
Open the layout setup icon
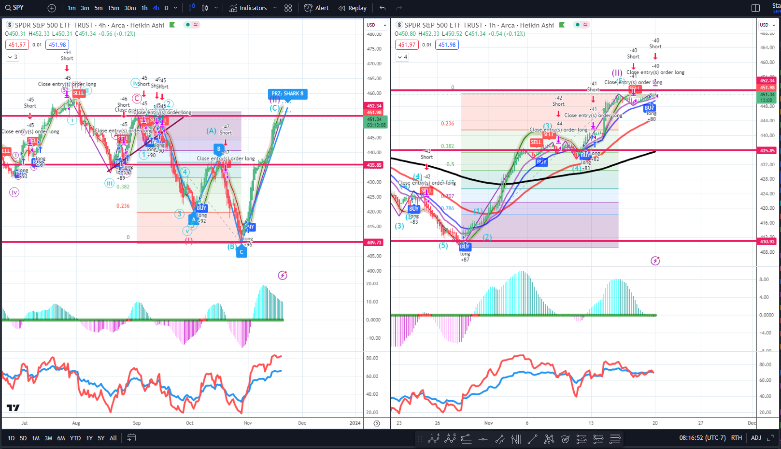[756, 8]
